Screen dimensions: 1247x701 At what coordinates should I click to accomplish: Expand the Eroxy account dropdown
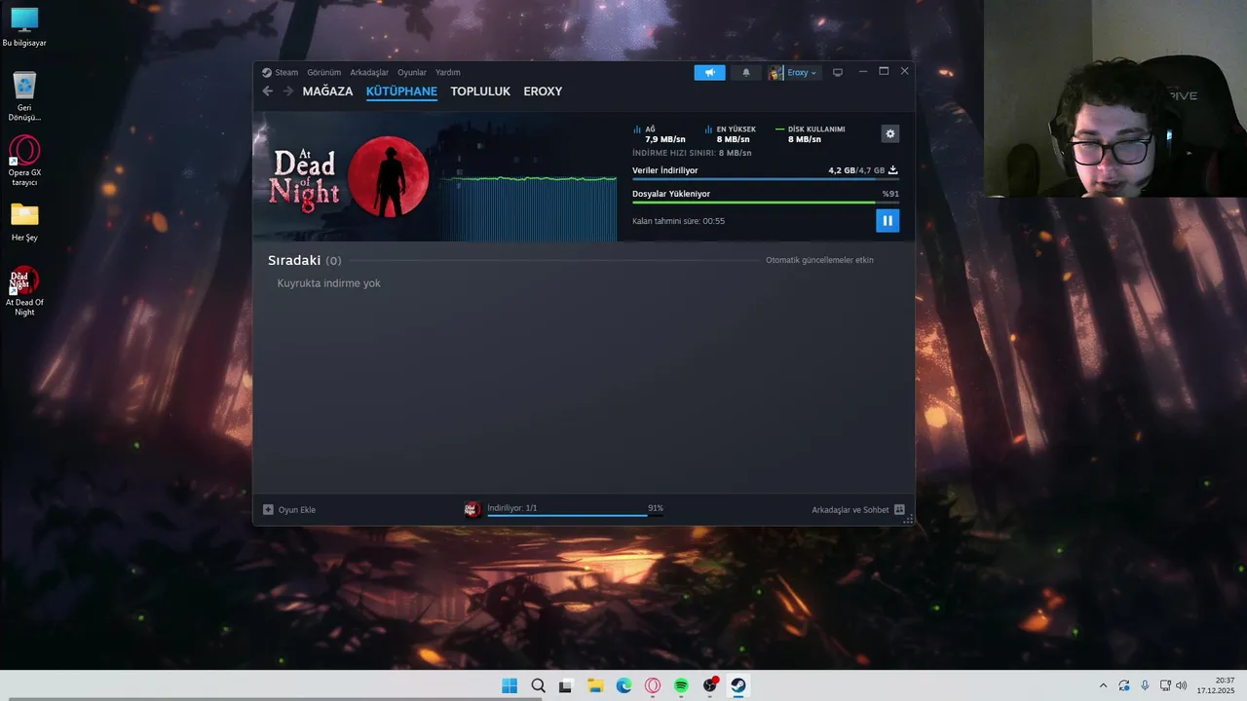pyautogui.click(x=802, y=72)
